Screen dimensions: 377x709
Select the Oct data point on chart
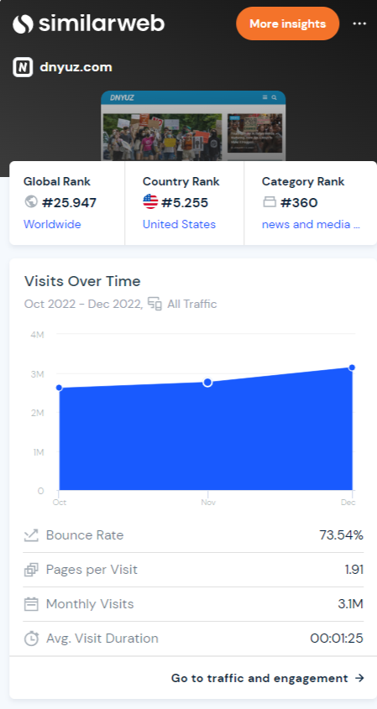point(59,388)
